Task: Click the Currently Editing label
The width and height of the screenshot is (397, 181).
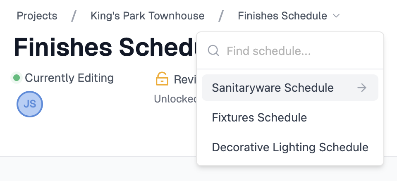Action: pyautogui.click(x=69, y=78)
